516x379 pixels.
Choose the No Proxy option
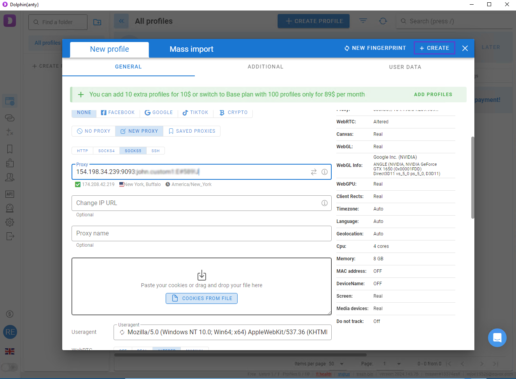(x=94, y=131)
